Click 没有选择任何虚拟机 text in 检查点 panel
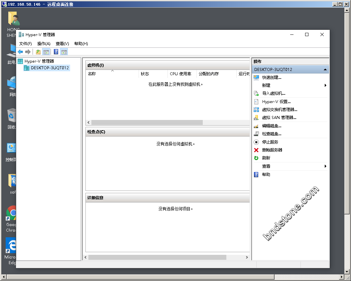Image resolution: width=351 pixels, height=281 pixels. 175,144
